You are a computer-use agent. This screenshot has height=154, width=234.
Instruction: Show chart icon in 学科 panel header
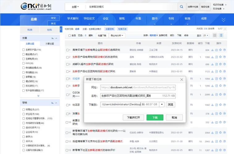(x=53, y=103)
